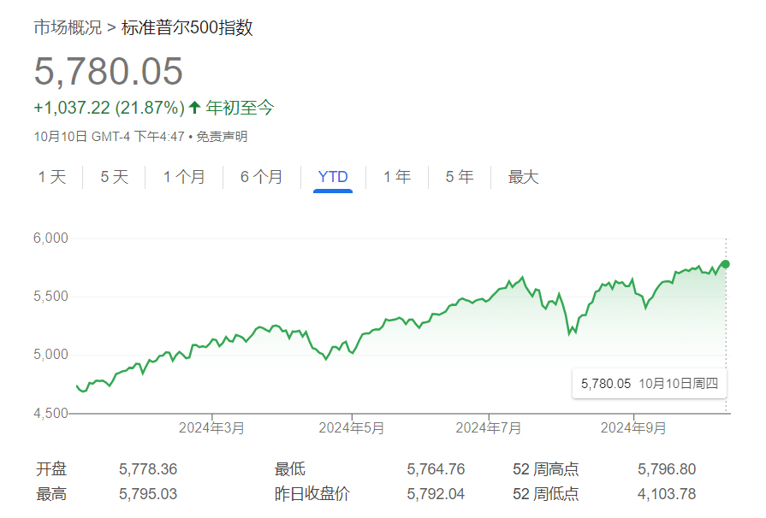Click the 10月10日 GMT-4 下午4:47 timestamp
766x518 pixels.
tap(109, 137)
